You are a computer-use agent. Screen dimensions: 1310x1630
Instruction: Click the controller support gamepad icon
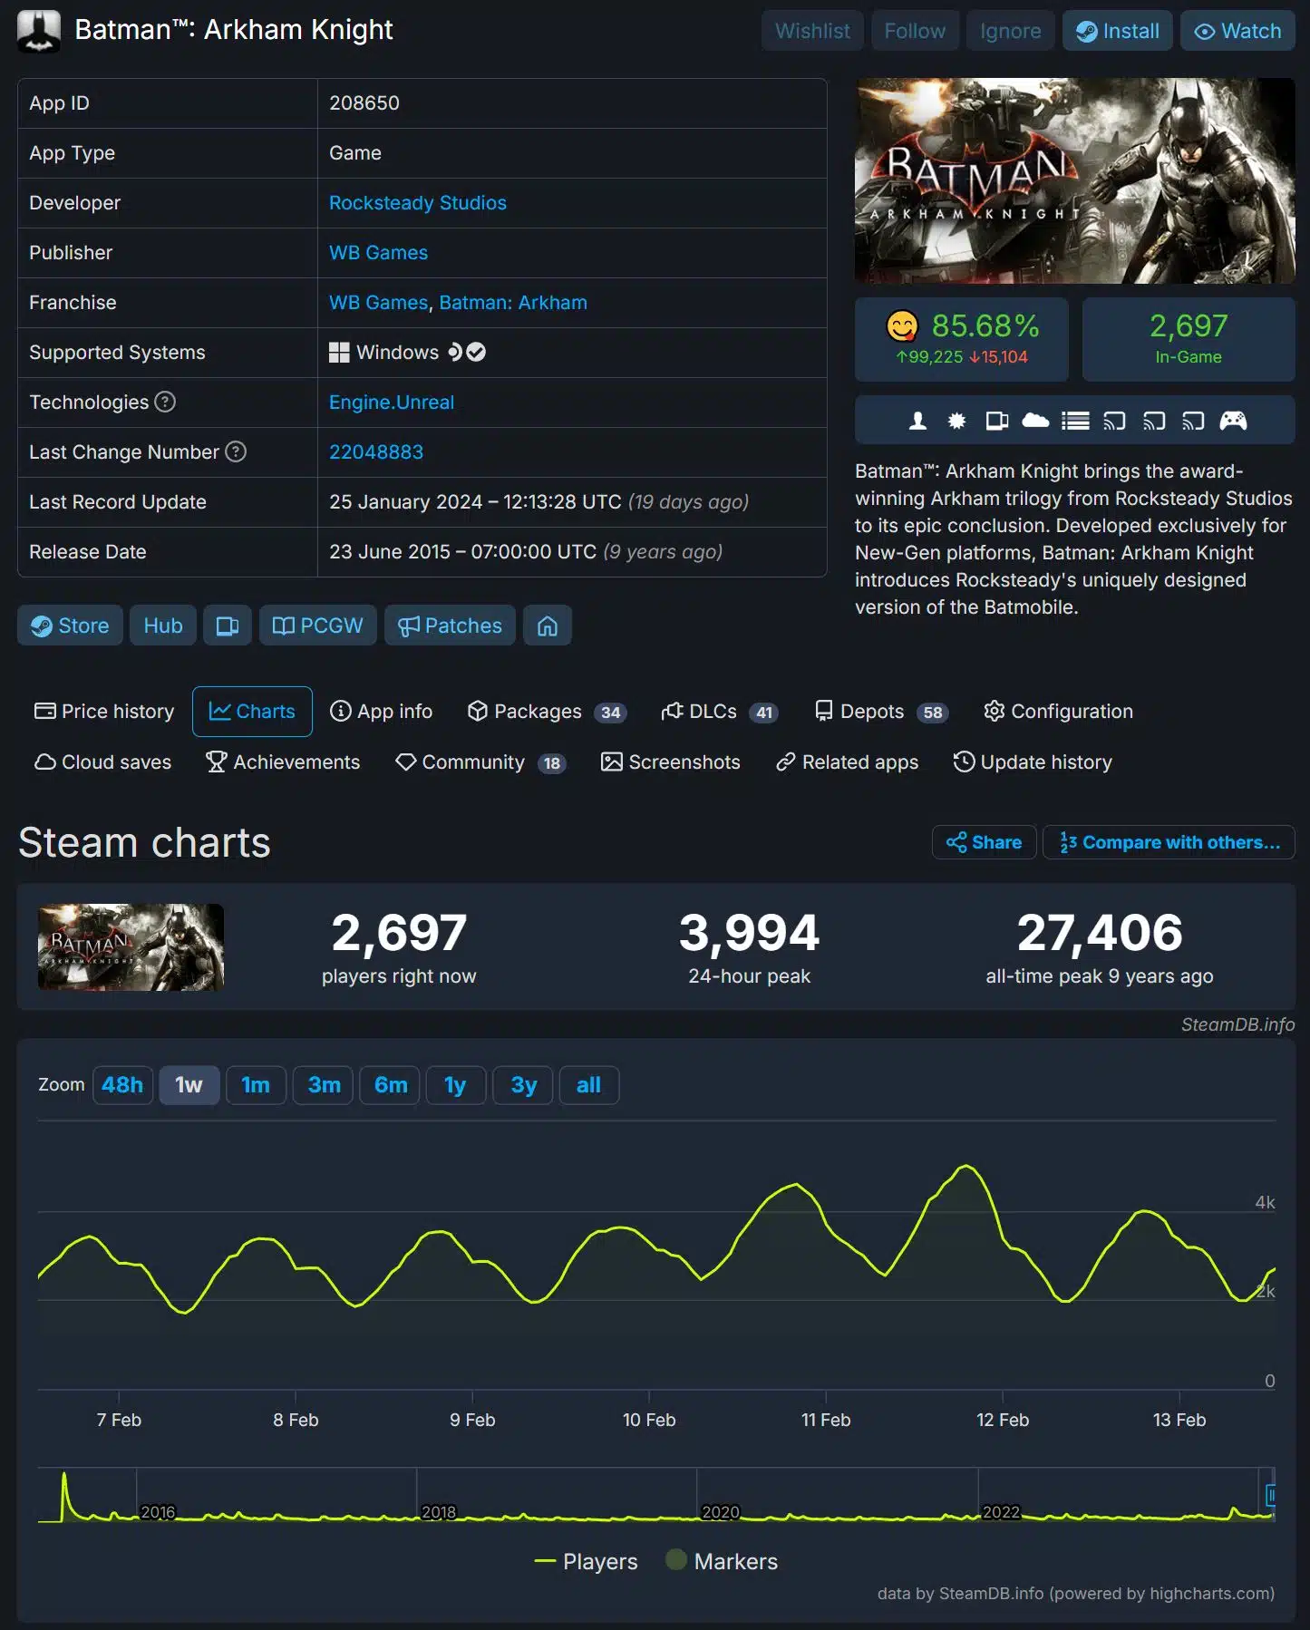(1233, 421)
